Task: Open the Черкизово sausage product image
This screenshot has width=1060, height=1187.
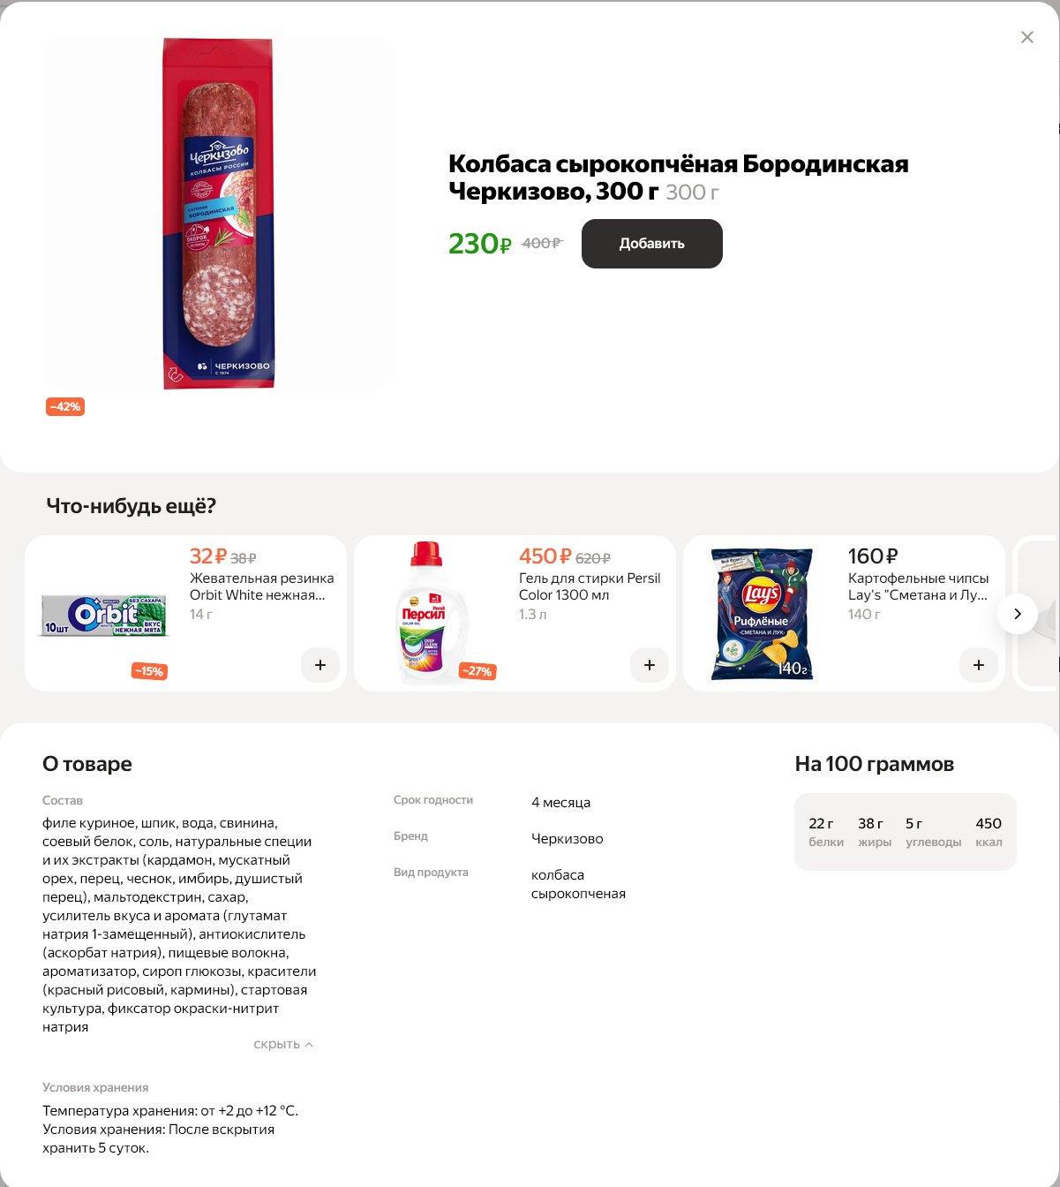Action: [219, 214]
